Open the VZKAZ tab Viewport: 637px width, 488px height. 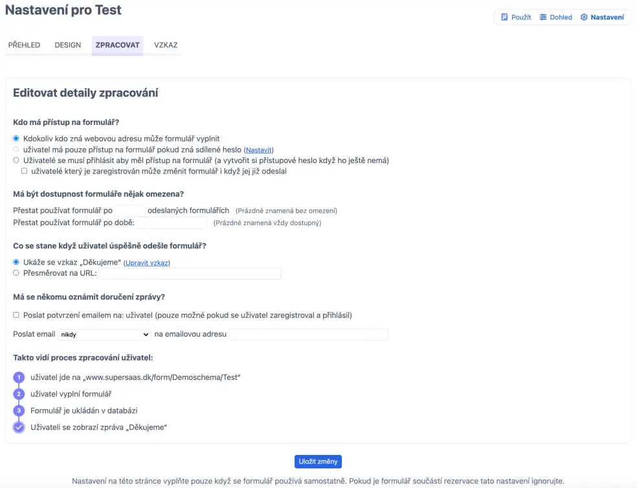(x=166, y=45)
